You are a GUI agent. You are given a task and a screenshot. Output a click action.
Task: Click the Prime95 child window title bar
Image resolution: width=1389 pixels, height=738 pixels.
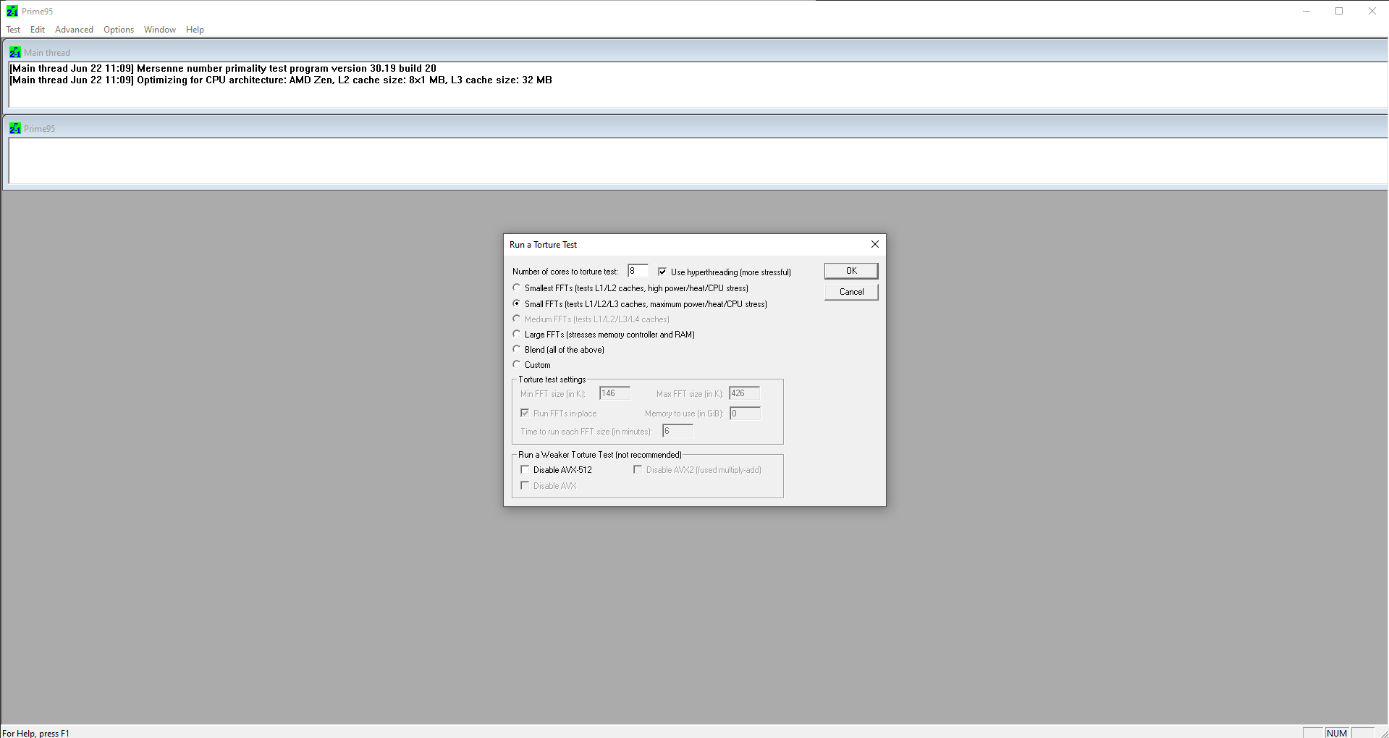coord(695,128)
